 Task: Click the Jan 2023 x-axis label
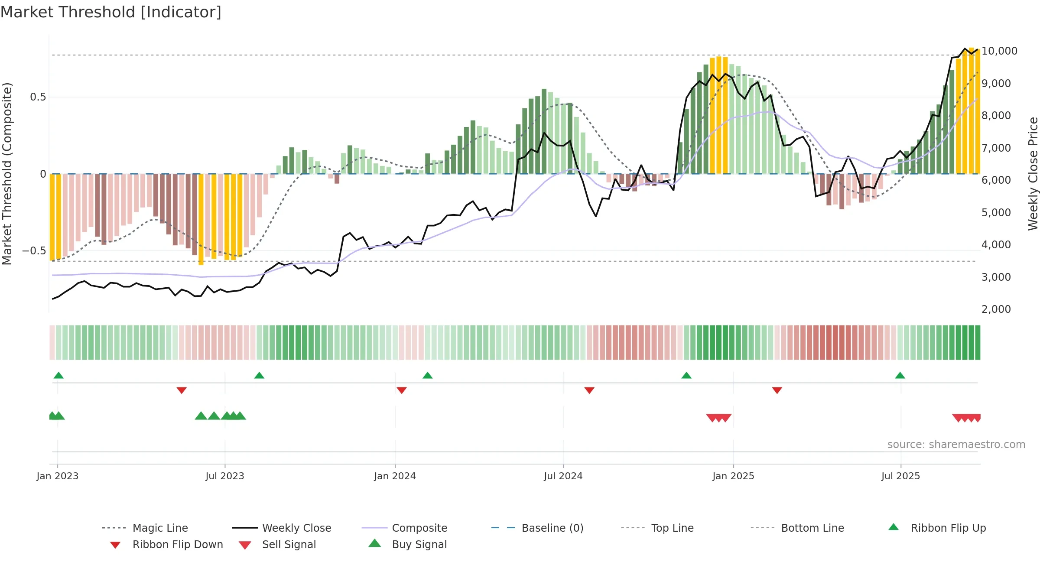click(58, 476)
